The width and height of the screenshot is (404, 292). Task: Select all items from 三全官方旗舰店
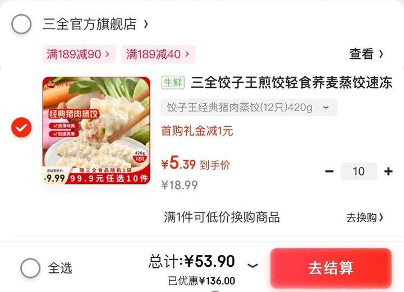point(21,24)
